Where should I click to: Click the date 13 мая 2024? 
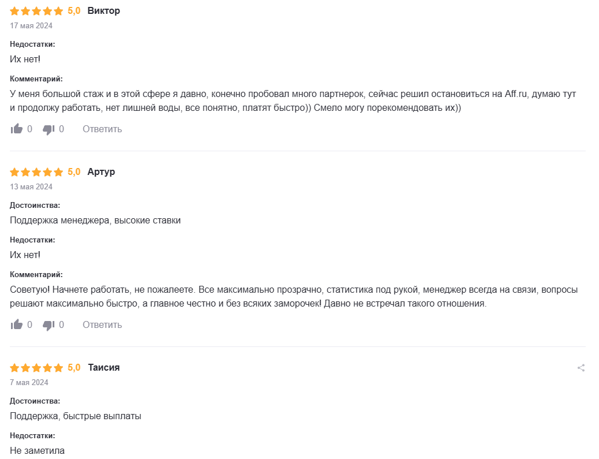[x=31, y=186]
